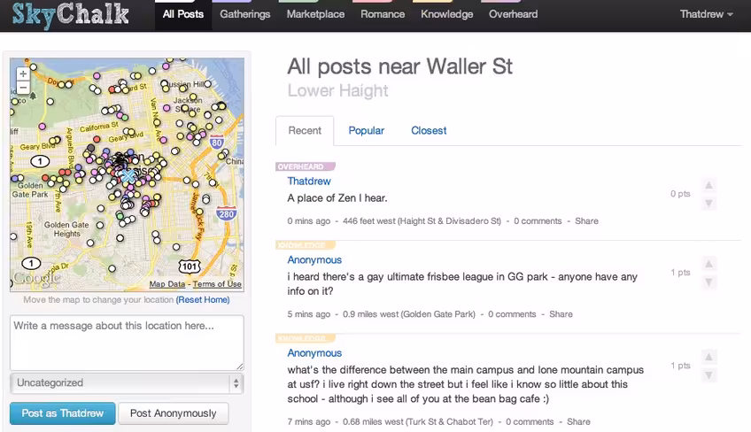Downvote the USF campus post
This screenshot has width=751, height=432.
[x=708, y=375]
